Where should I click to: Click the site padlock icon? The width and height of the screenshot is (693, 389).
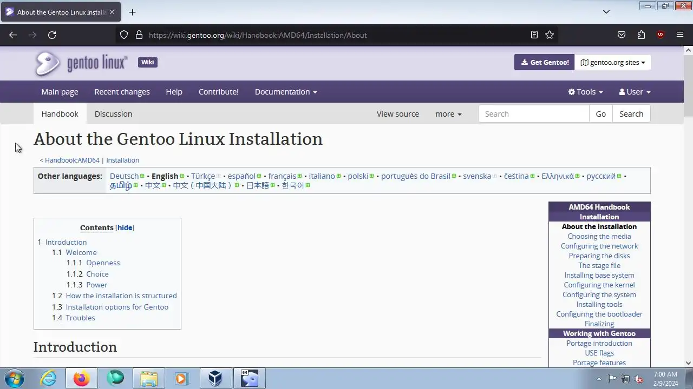[139, 35]
